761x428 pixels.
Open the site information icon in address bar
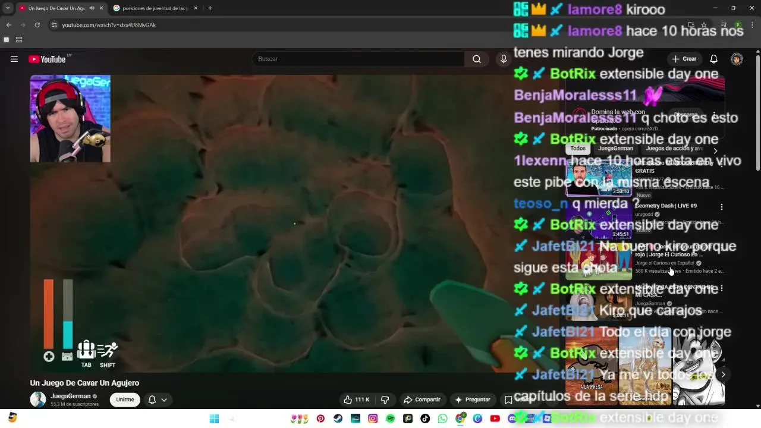click(x=54, y=25)
